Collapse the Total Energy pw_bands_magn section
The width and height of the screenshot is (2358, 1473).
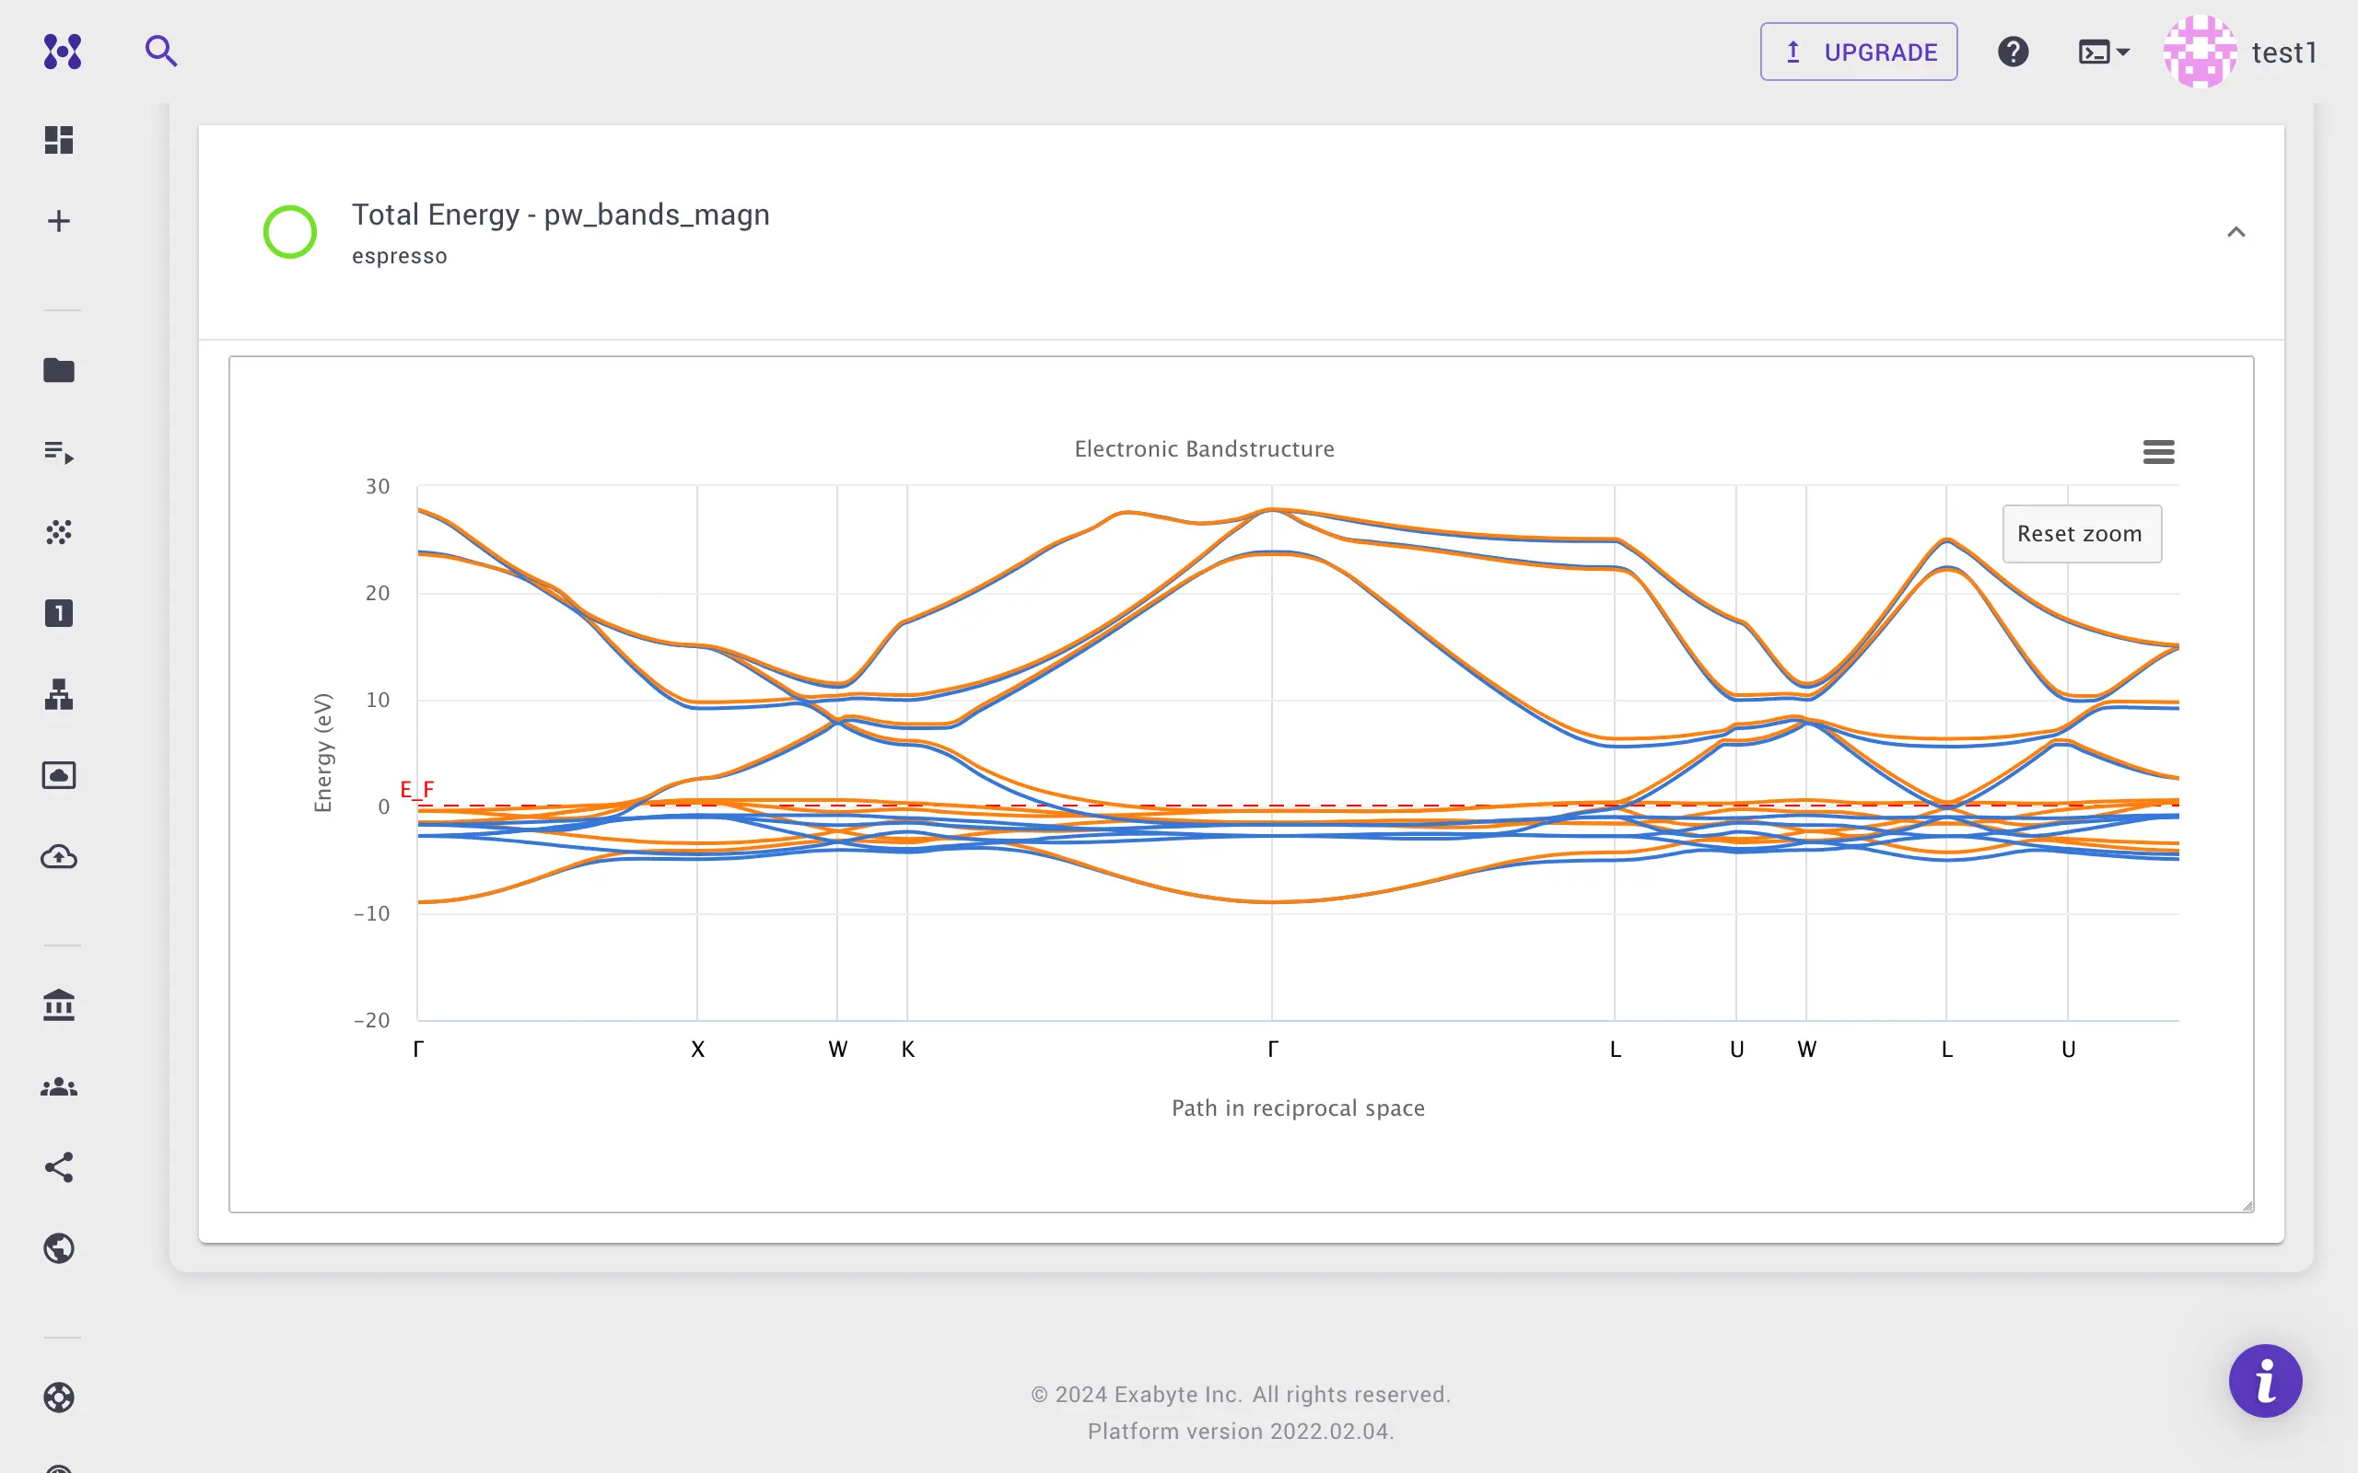[x=2235, y=232]
